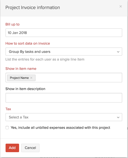Click the 'Yes, include all unbilled expenses' label
The image size is (128, 158).
coord(60,128)
